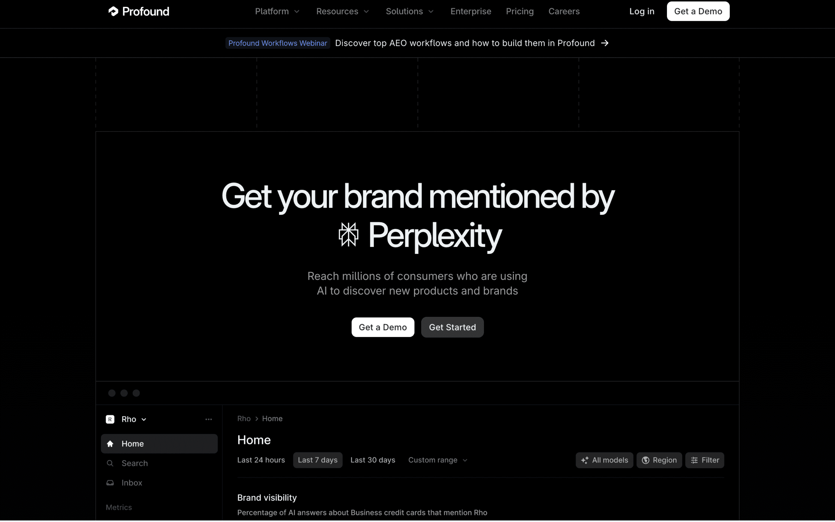The image size is (835, 522).
Task: Open the Filter options with sliders icon
Action: coord(705,460)
